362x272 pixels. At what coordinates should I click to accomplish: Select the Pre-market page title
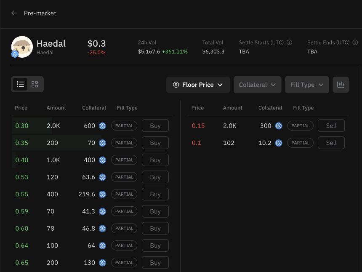tap(40, 13)
